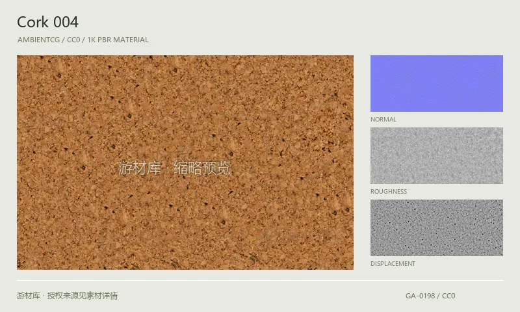Click the footer text '游材库 · 授权来源见素材详情'

click(x=68, y=295)
